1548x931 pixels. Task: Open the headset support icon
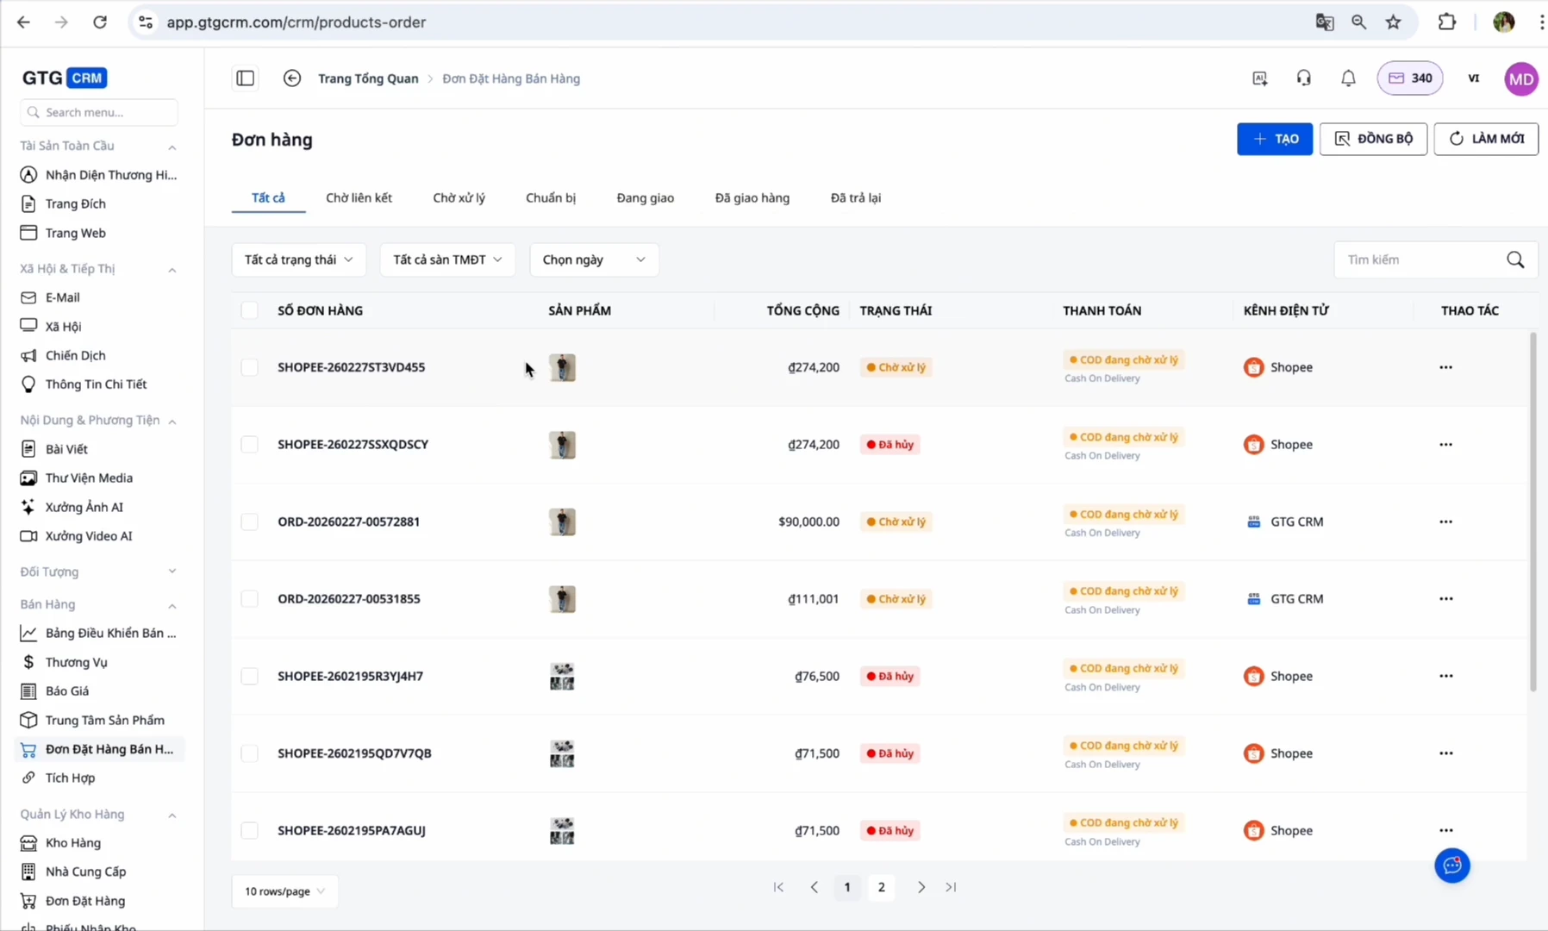[x=1303, y=78]
